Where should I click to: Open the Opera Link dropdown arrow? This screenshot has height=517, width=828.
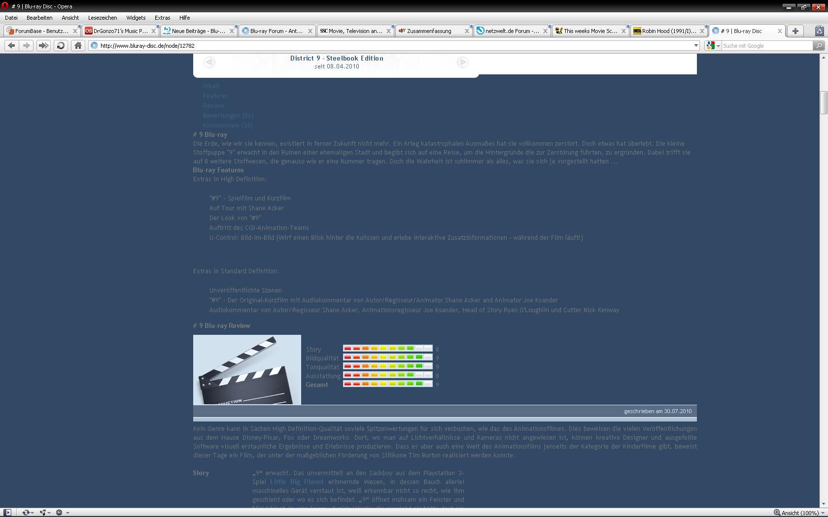click(33, 513)
